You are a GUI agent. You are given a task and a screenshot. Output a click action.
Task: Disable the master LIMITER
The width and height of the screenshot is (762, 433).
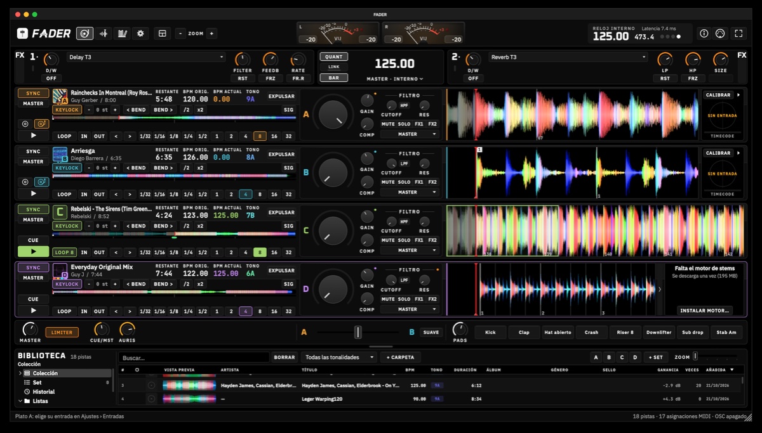pyautogui.click(x=62, y=332)
